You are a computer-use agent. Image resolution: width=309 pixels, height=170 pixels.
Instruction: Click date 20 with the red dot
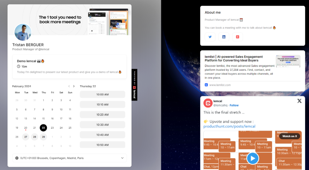tap(25, 128)
